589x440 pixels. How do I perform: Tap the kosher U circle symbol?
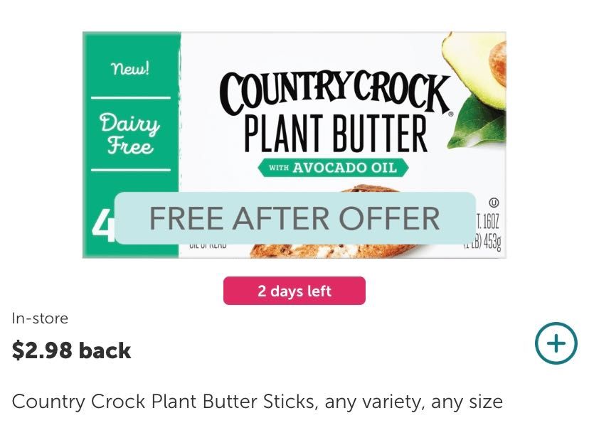pyautogui.click(x=494, y=203)
